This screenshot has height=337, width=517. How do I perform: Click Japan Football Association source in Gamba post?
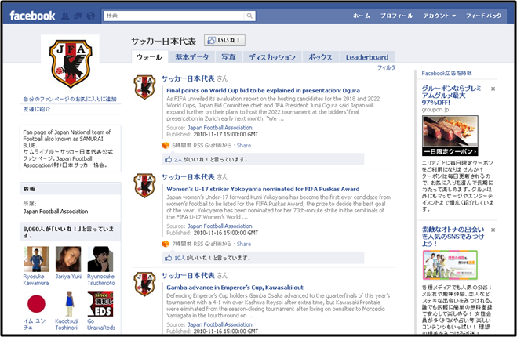[x=220, y=324]
